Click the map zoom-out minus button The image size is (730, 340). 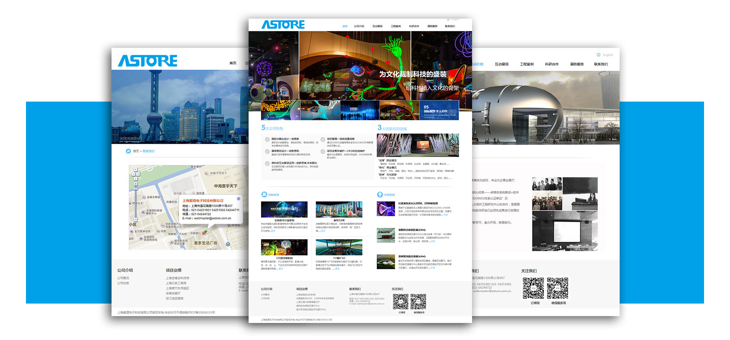(x=135, y=221)
